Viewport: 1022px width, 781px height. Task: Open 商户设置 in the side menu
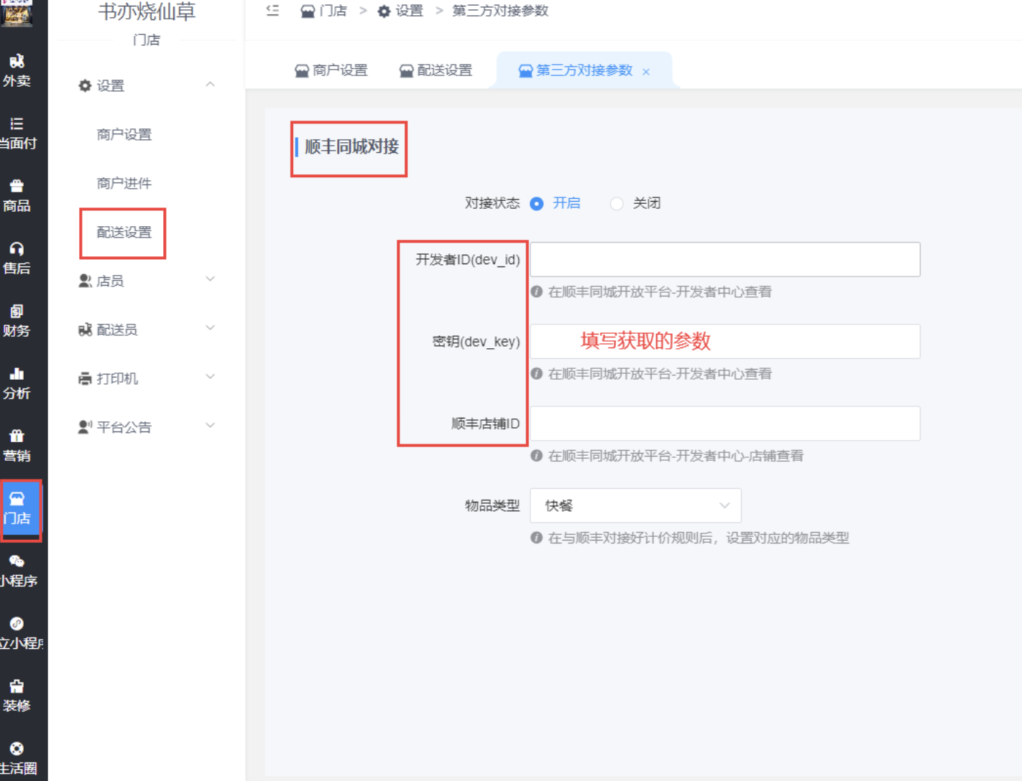click(x=124, y=134)
